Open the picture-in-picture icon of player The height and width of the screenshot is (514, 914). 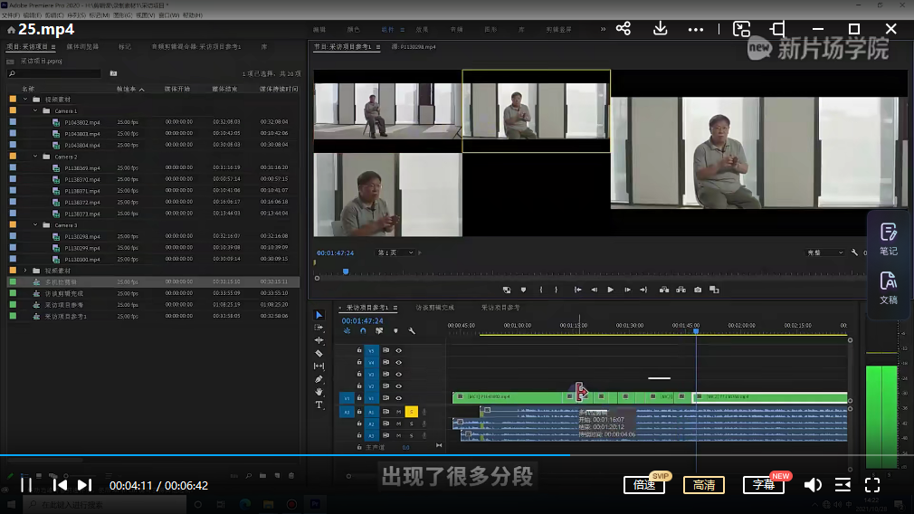(741, 29)
